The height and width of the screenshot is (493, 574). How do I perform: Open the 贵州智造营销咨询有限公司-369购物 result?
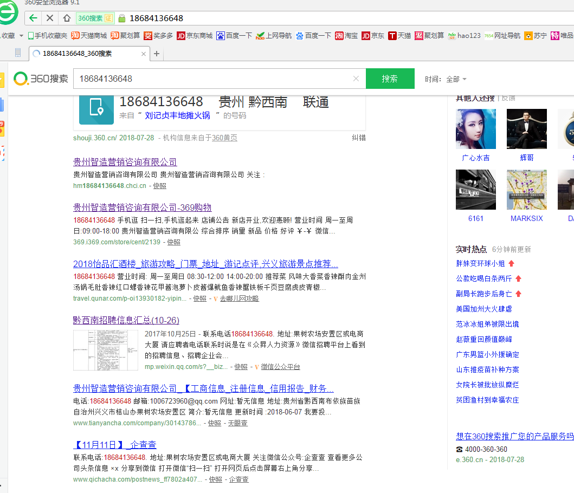142,207
